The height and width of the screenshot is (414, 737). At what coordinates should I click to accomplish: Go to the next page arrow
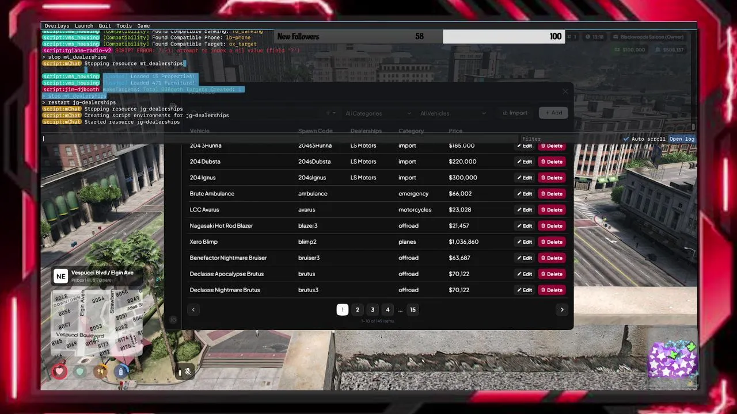pyautogui.click(x=562, y=309)
